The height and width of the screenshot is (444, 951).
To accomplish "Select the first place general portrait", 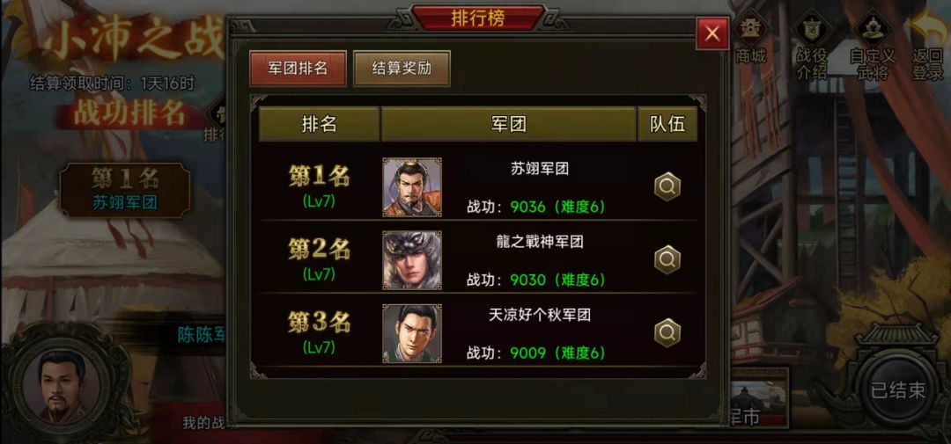I will click(412, 187).
